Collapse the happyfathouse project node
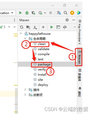The height and width of the screenshot is (114, 92). [21, 33]
